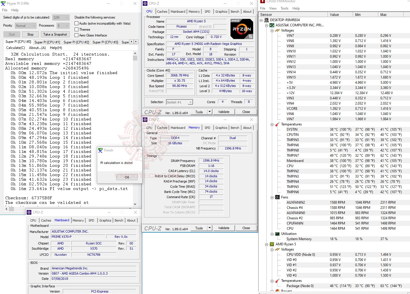The width and height of the screenshot is (410, 294).
Task: Click the Hyper PI log vertical scrollbar
Action: click(135, 129)
